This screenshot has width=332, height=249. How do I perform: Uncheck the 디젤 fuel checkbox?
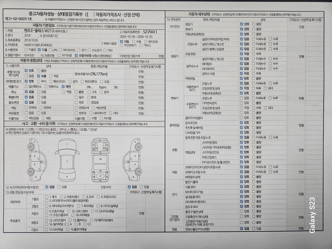39,49
